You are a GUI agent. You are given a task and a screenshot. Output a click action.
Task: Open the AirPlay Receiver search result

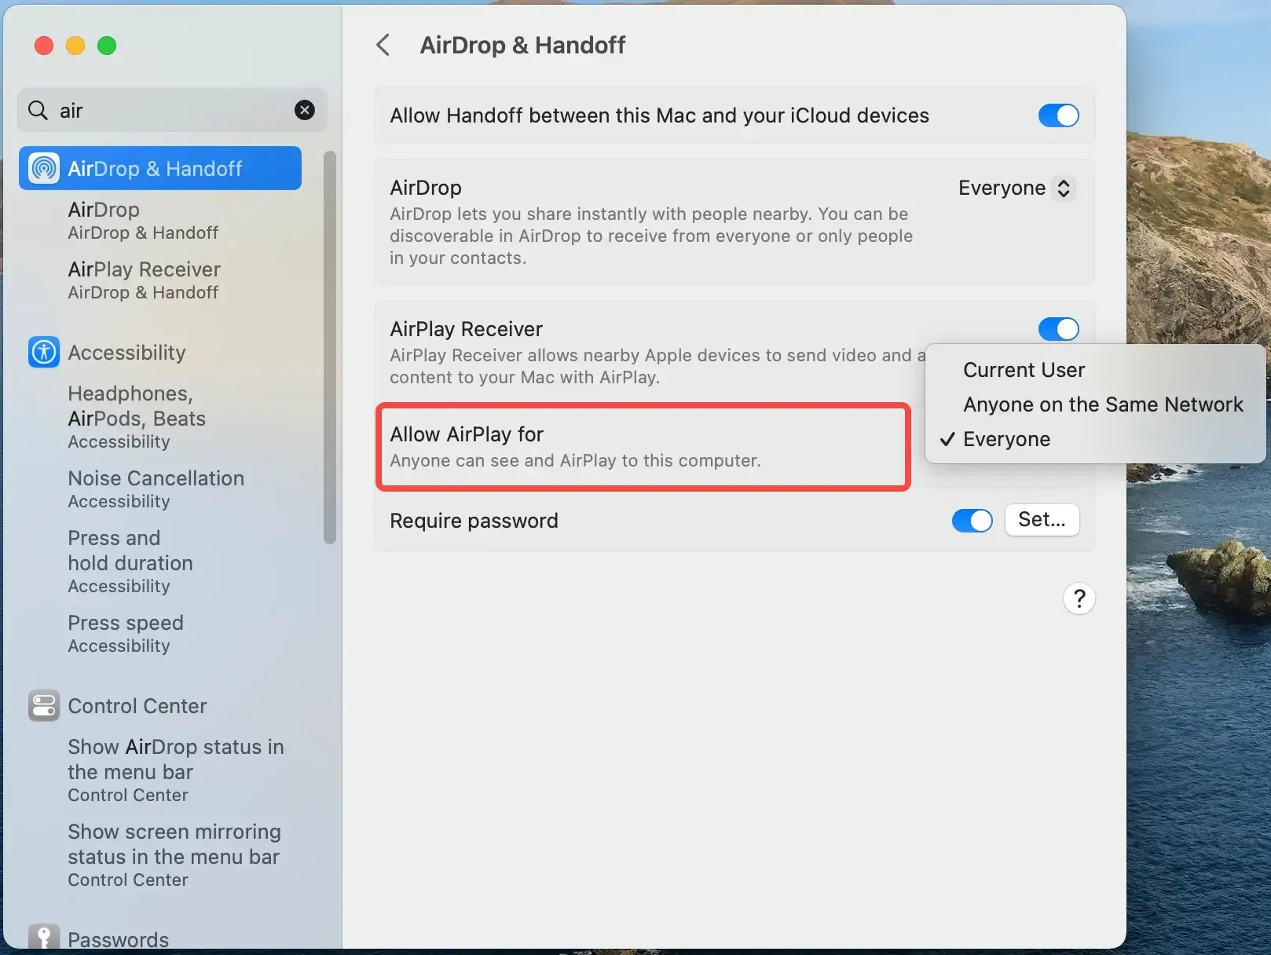145,280
